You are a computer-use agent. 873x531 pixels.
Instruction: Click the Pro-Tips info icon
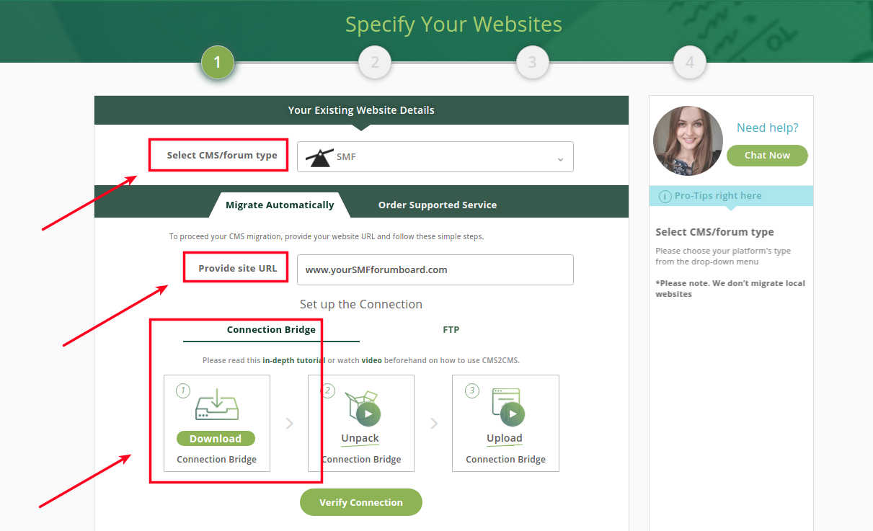[x=664, y=196]
